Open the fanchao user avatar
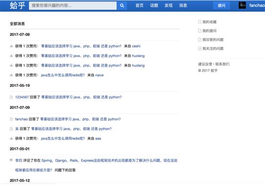The width and height of the screenshot is (265, 185). click(242, 5)
